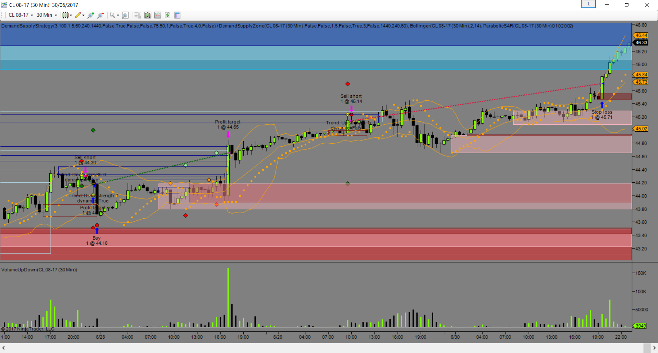The image size is (658, 353).
Task: Expand the cursor type dropdown arrow
Action: [x=118, y=15]
